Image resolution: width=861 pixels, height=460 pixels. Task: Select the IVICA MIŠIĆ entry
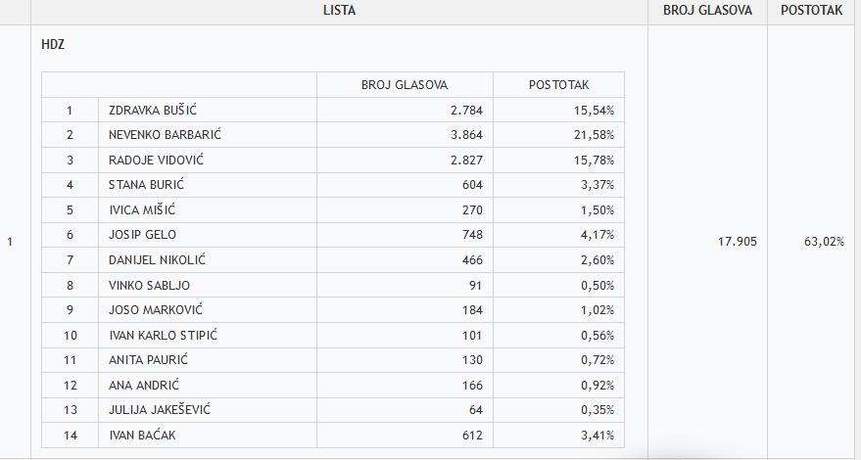[142, 209]
